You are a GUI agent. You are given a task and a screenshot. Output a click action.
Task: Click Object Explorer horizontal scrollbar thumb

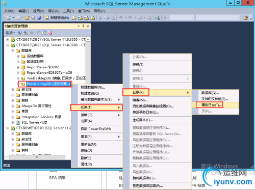click(x=37, y=157)
